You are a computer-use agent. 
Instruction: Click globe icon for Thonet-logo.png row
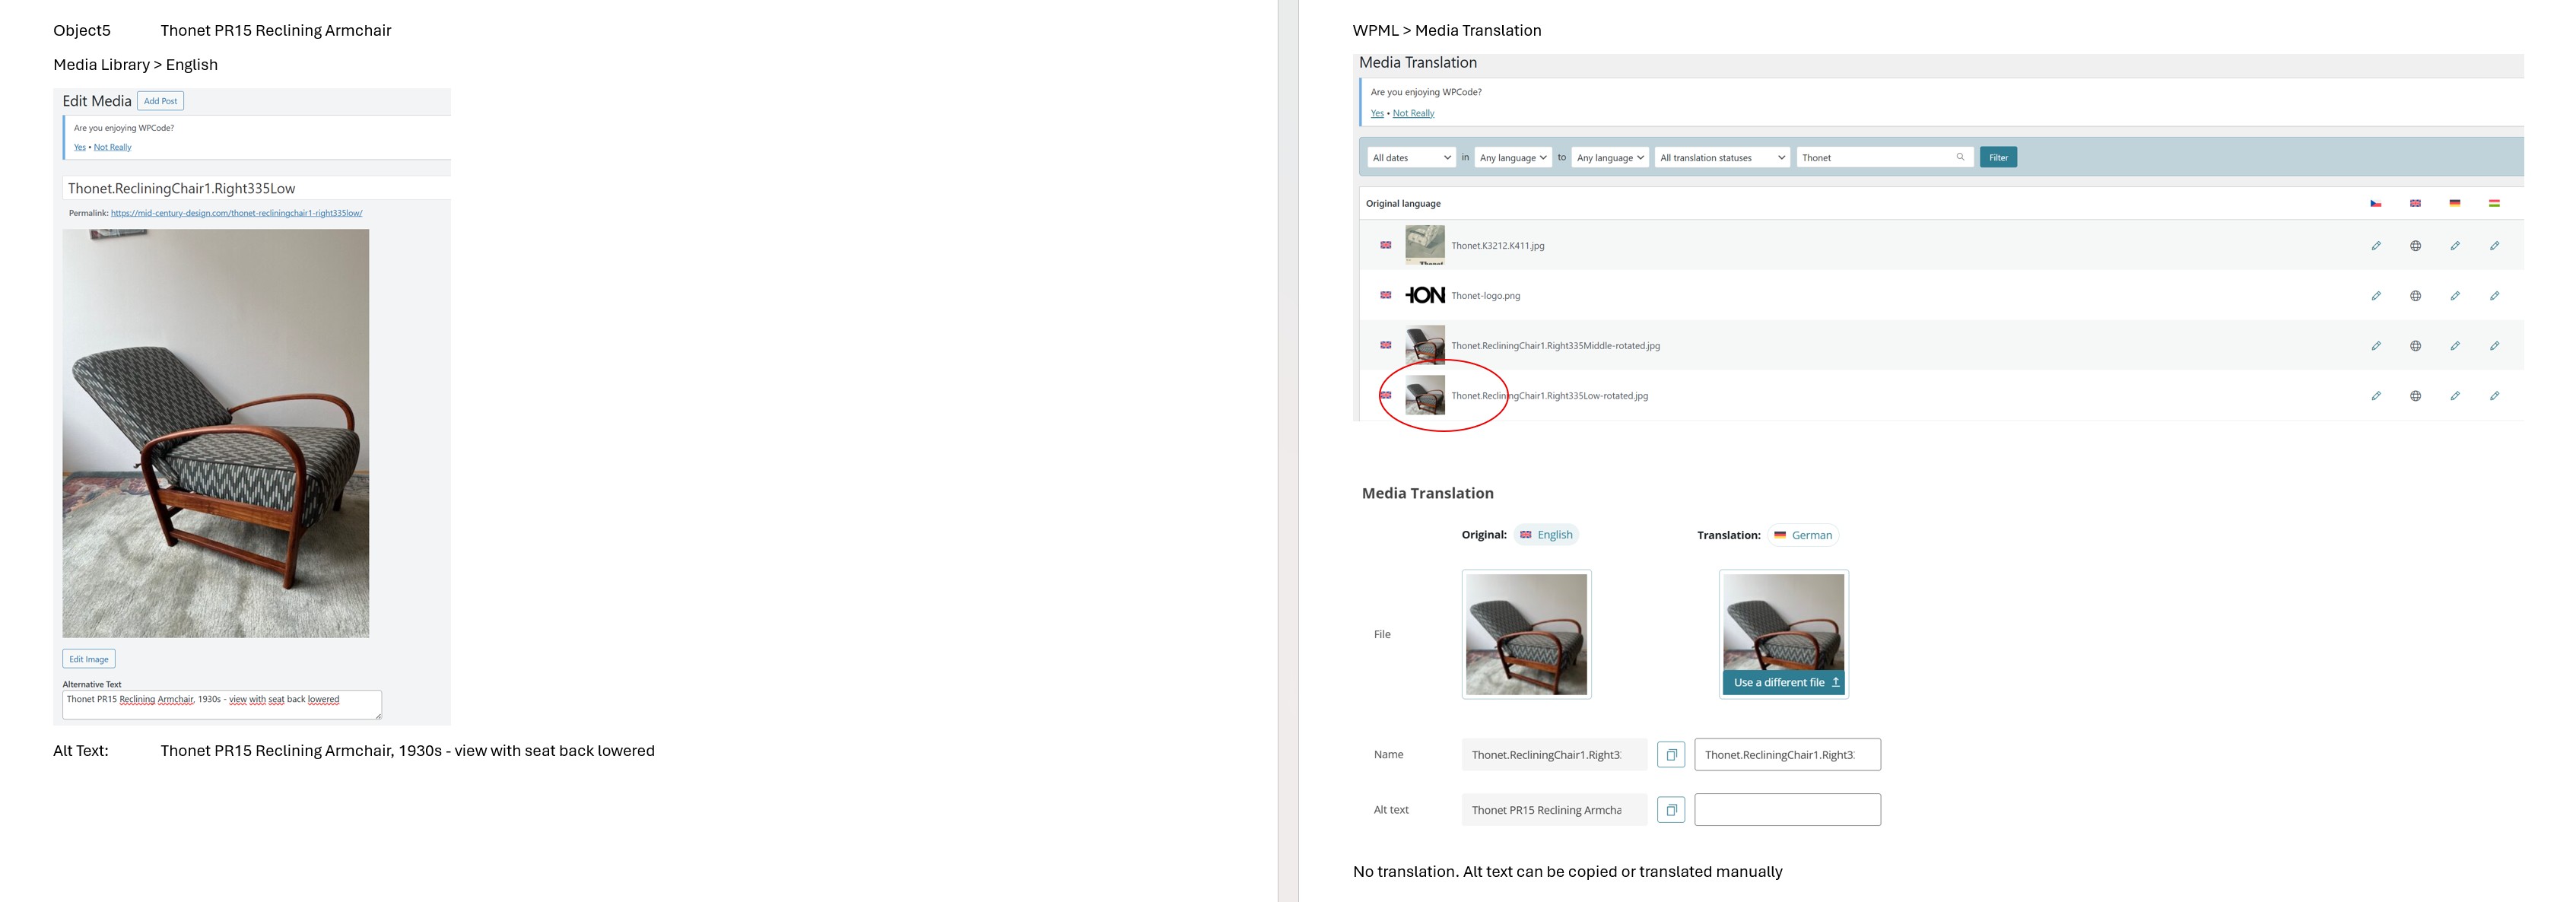[x=2415, y=296]
